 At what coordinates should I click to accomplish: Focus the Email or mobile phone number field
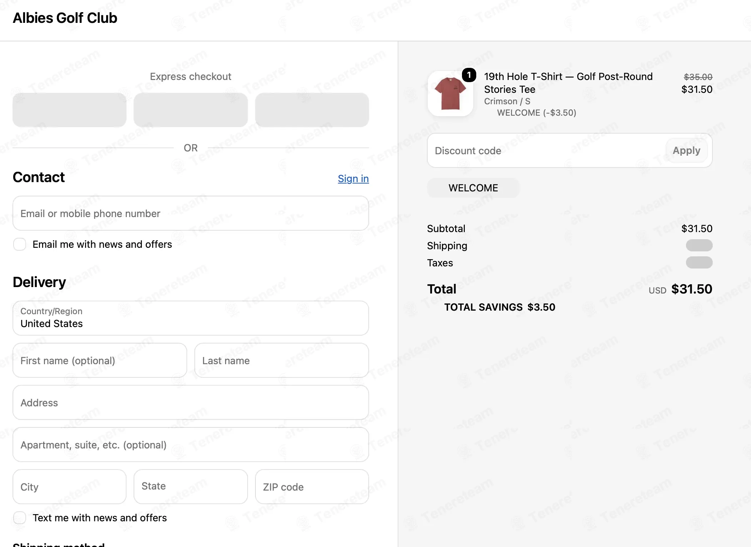[190, 213]
